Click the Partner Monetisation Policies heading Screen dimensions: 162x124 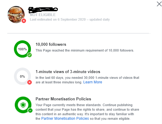[63, 99]
